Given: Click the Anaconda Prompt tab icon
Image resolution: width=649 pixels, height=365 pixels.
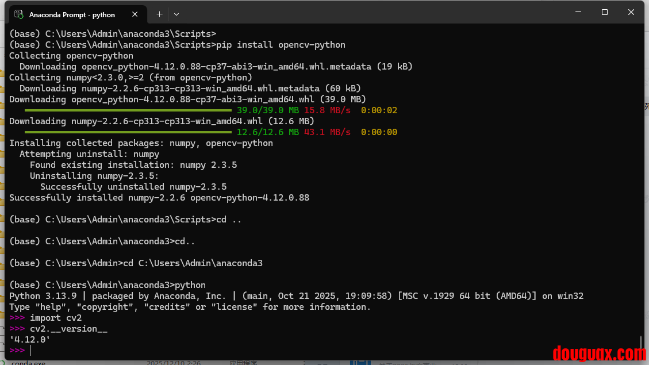Looking at the screenshot, I should click(19, 14).
